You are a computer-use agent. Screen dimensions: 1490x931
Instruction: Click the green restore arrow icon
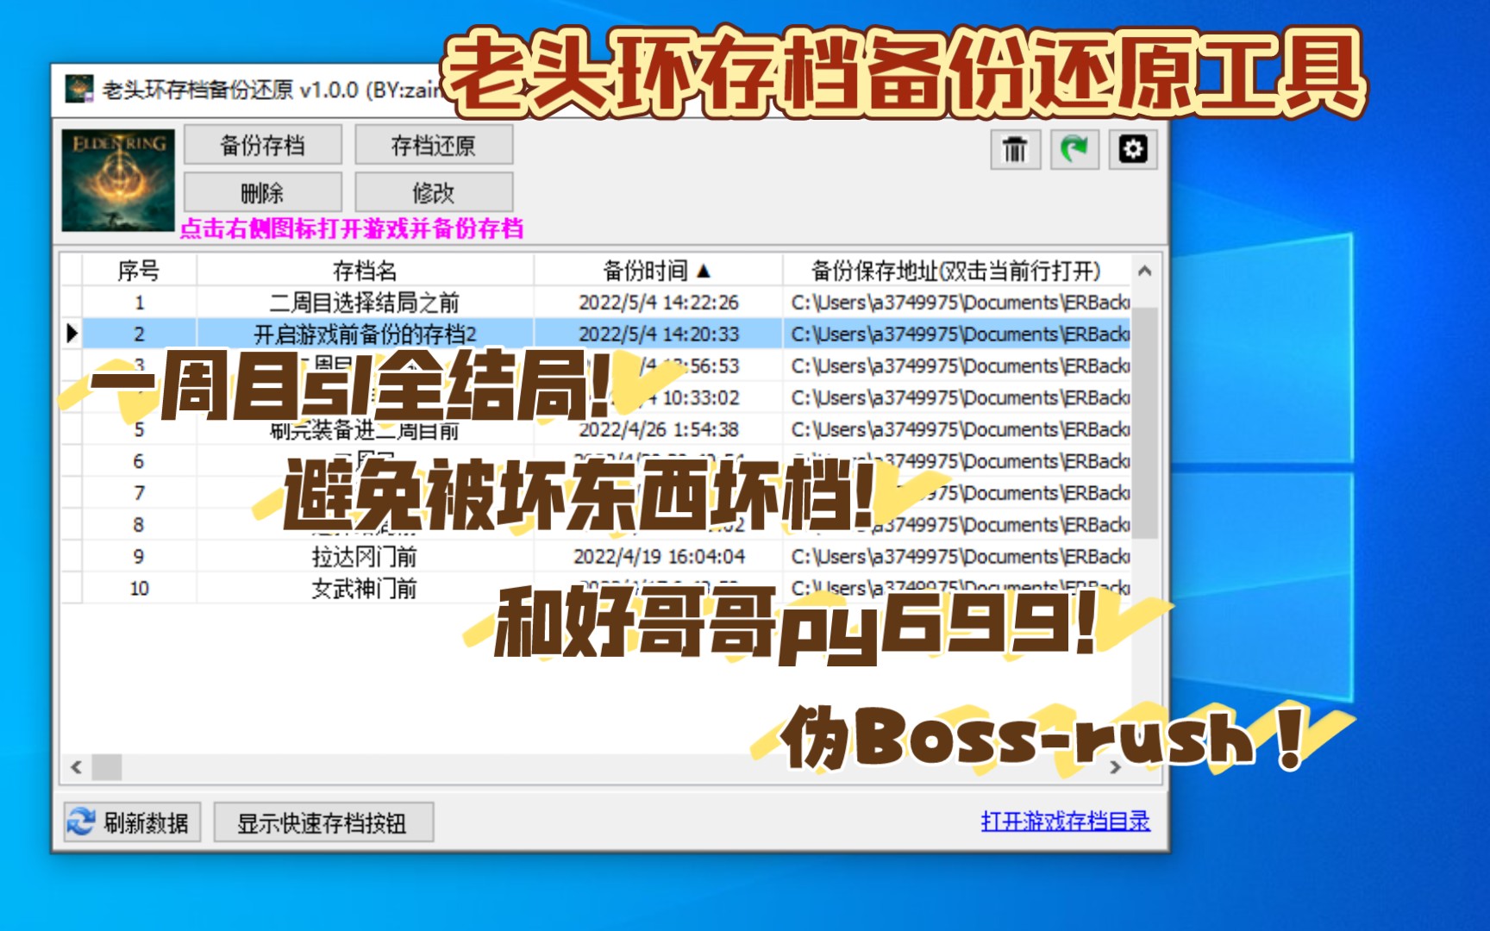pos(1074,149)
